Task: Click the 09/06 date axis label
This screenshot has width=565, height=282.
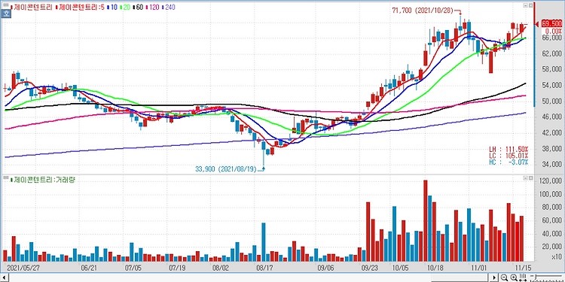Action: coord(325,268)
